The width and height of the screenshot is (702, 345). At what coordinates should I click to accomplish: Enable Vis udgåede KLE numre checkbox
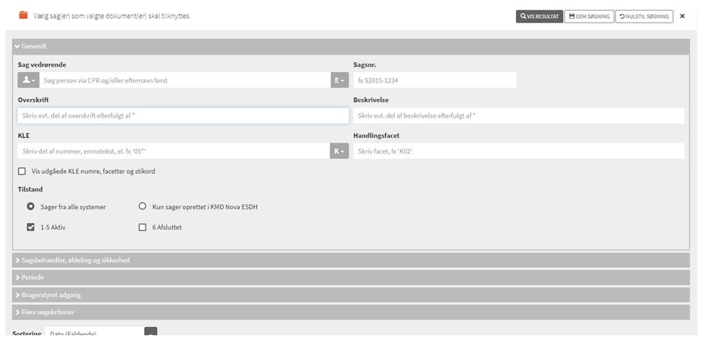click(x=22, y=171)
